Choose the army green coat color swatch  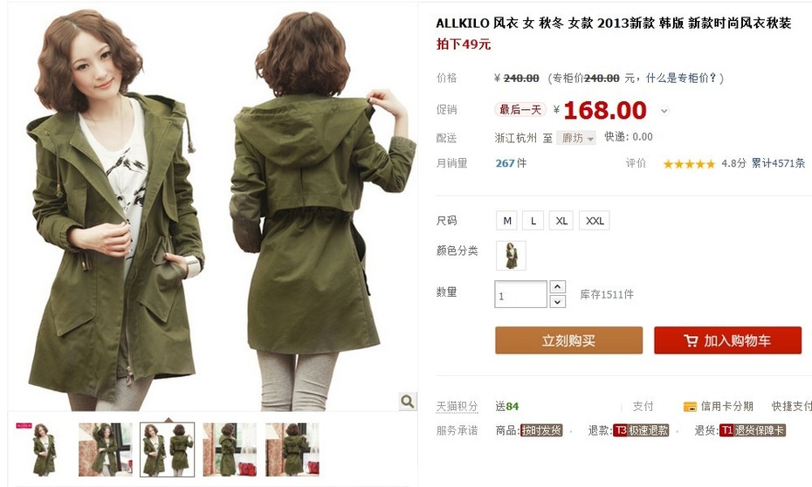pyautogui.click(x=511, y=256)
